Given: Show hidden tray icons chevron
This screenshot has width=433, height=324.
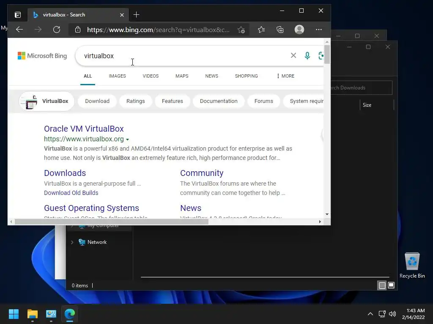Looking at the screenshot, I should pyautogui.click(x=370, y=314).
